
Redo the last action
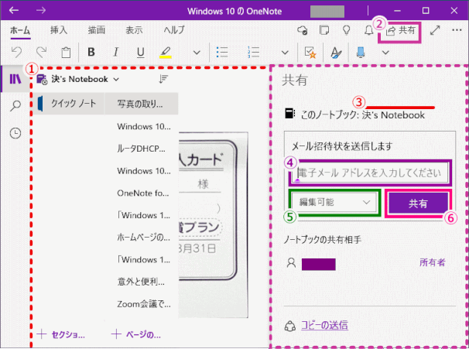tap(41, 53)
